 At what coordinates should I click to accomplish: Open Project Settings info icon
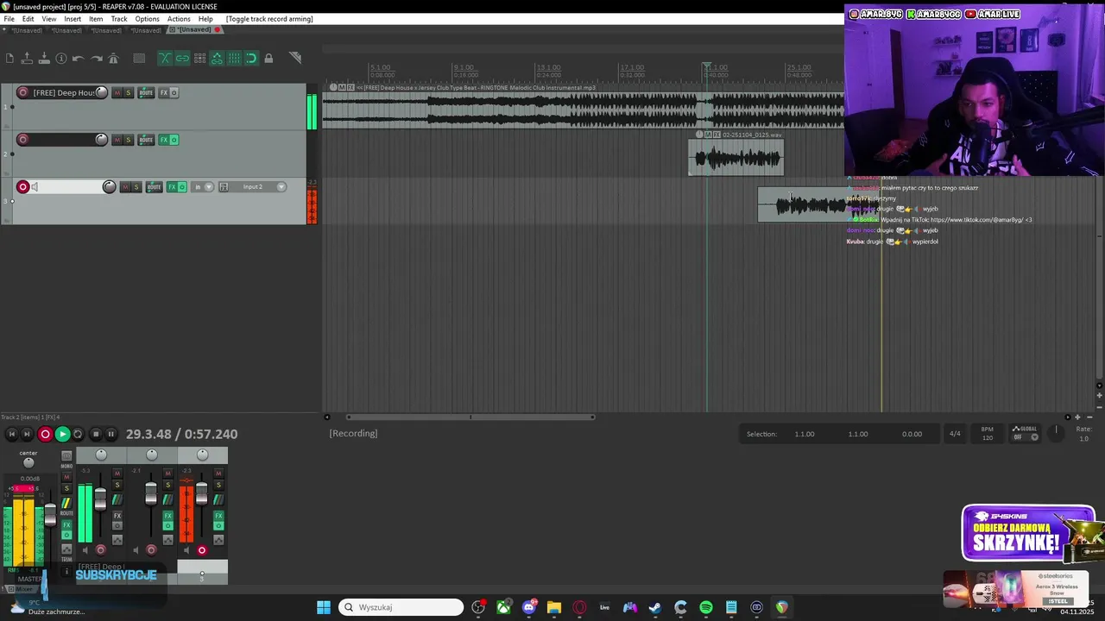pos(61,59)
